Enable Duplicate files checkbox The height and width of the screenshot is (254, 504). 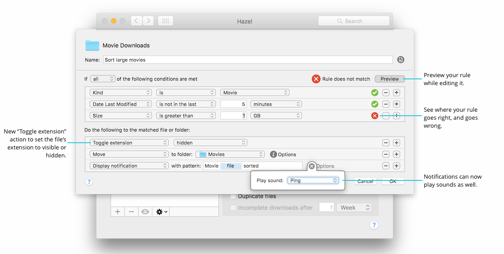(x=233, y=196)
